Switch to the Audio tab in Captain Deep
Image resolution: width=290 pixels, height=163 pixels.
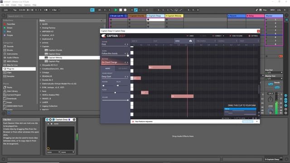[x=108, y=68]
